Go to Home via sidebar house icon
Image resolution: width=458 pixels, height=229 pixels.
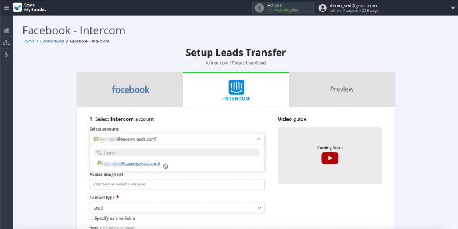tap(6, 30)
